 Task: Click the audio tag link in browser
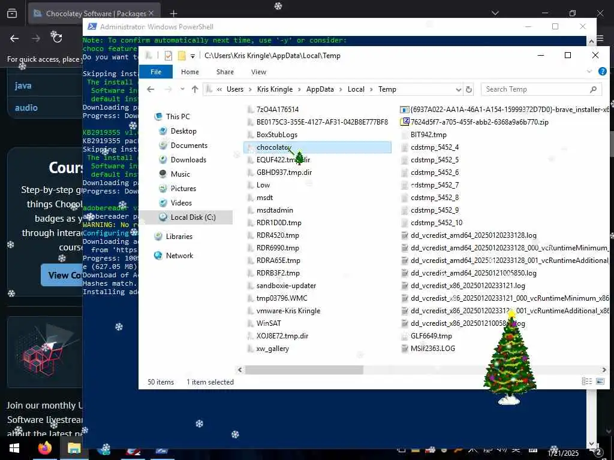point(26,108)
